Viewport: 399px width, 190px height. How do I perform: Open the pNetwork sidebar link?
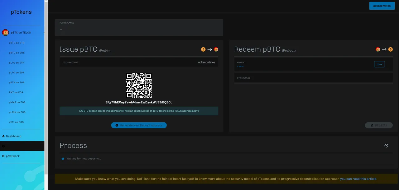(x=13, y=156)
